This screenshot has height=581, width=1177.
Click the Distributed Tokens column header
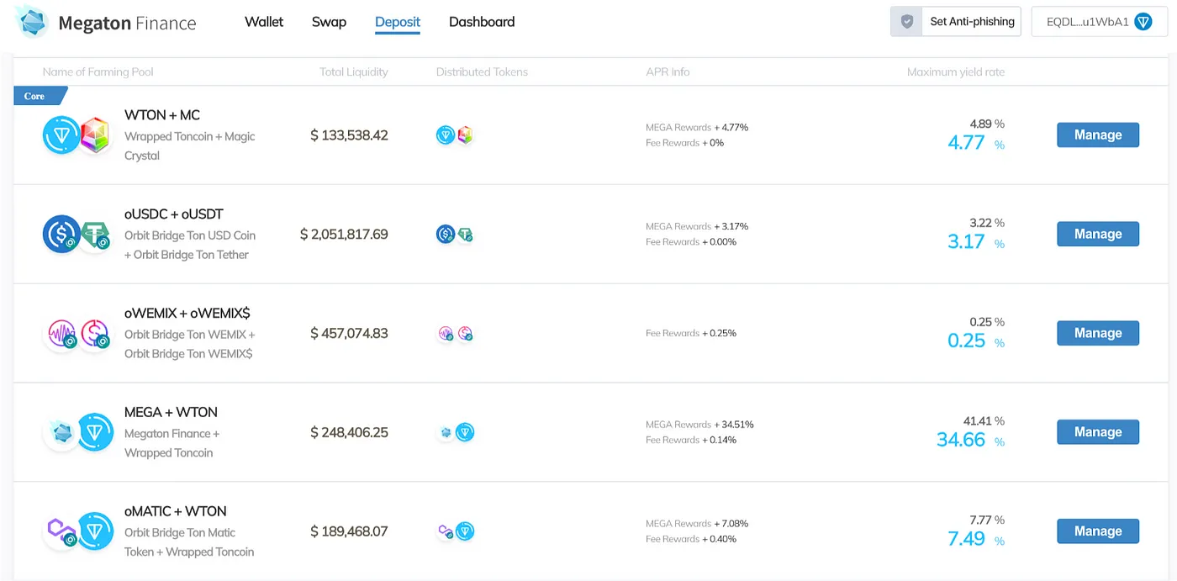(482, 72)
